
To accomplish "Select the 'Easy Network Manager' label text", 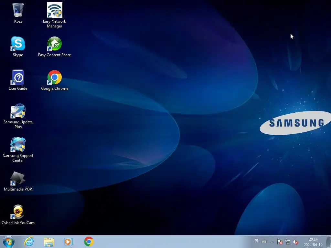I will coord(54,24).
